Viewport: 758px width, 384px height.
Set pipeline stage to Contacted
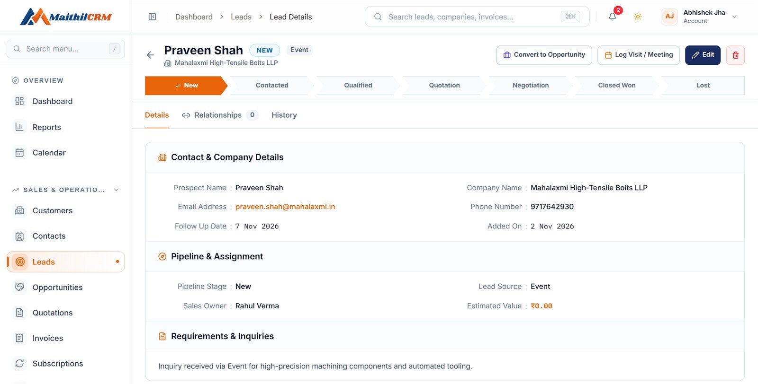click(x=272, y=86)
